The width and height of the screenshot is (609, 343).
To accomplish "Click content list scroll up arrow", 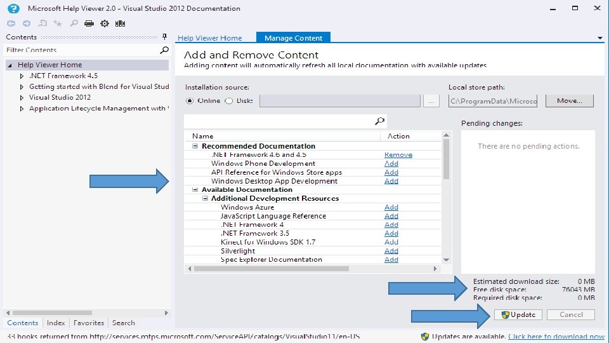I will click(446, 135).
